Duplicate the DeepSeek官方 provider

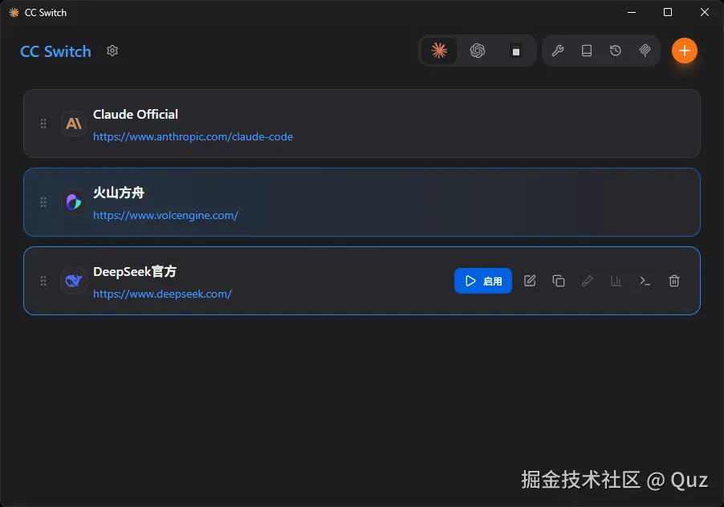559,281
